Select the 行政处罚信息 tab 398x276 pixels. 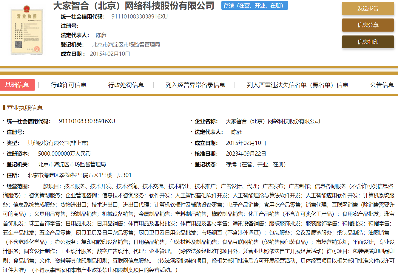click(126, 85)
